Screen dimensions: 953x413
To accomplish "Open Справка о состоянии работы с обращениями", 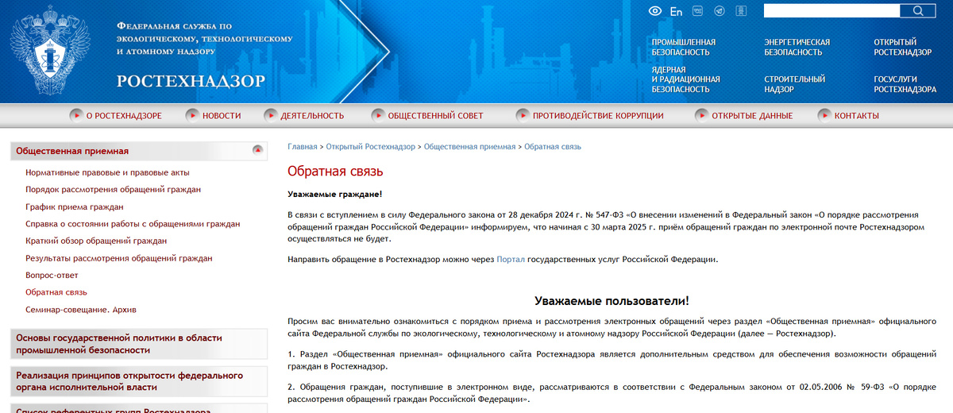I will click(x=133, y=224).
